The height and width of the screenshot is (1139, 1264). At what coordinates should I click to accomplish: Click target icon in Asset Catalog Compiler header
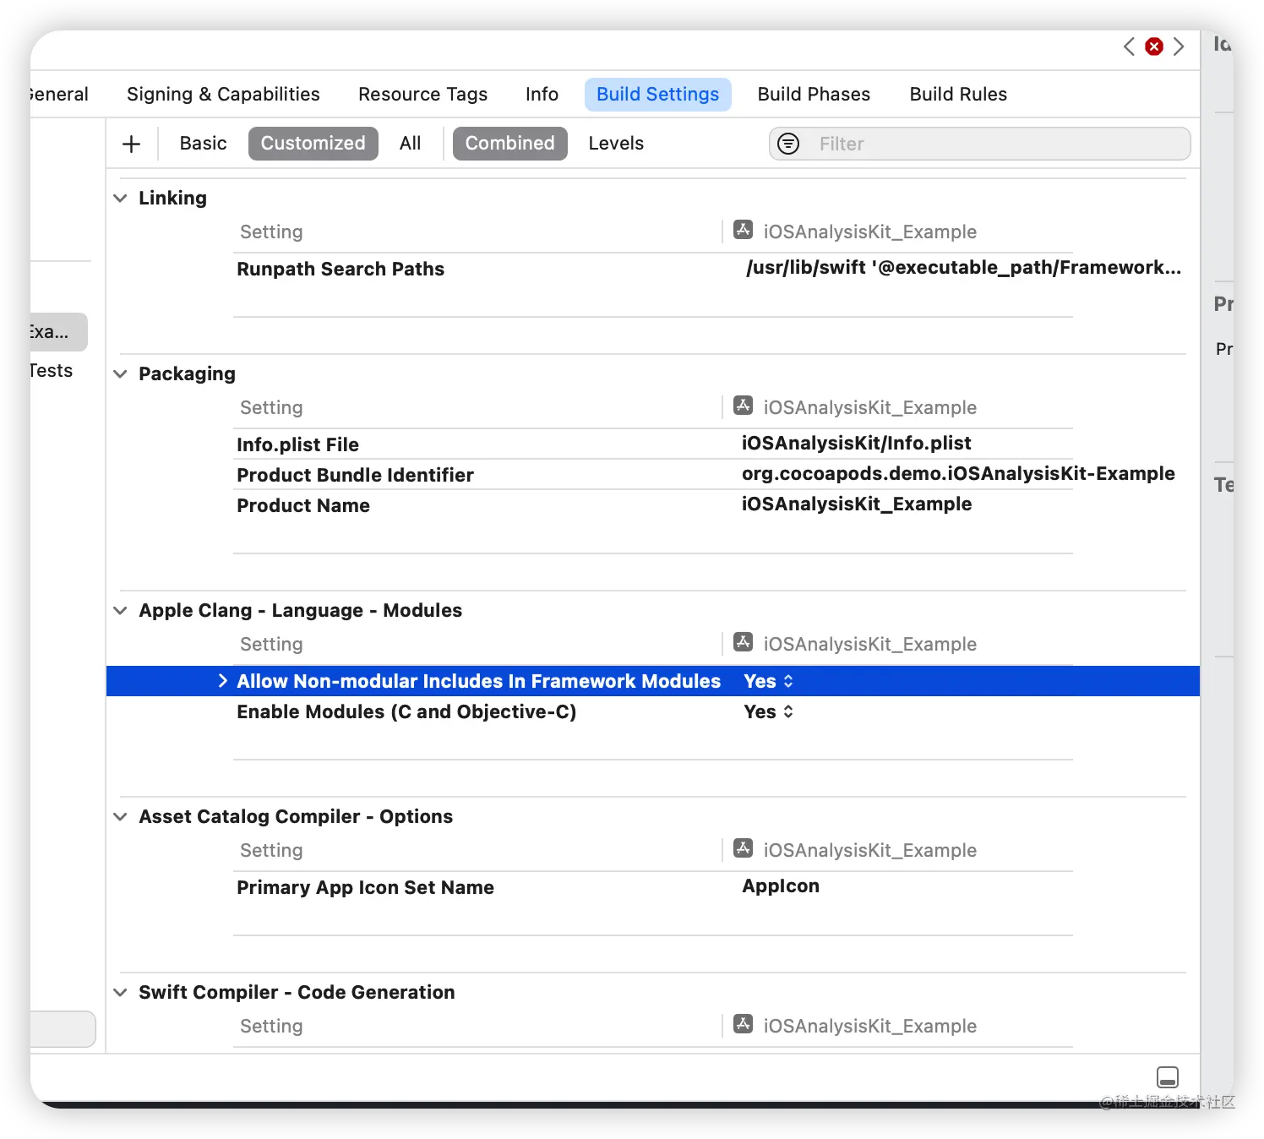tap(744, 848)
